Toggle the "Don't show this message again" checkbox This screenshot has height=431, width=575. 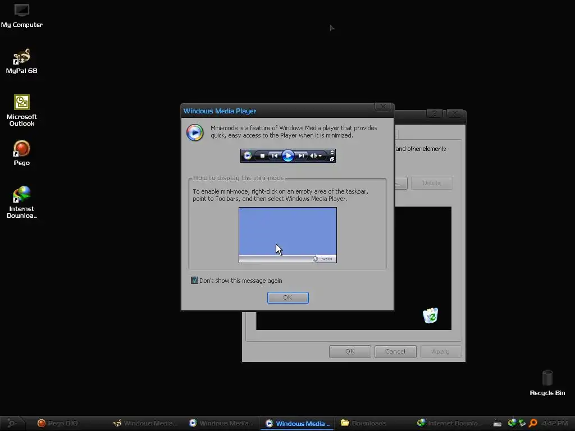click(194, 281)
